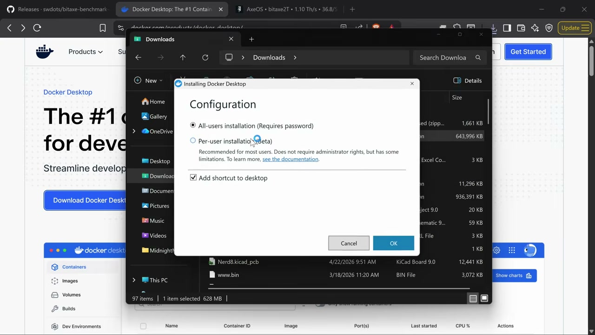Expand the chevron after the PC icon
The image size is (595, 335).
[243, 58]
